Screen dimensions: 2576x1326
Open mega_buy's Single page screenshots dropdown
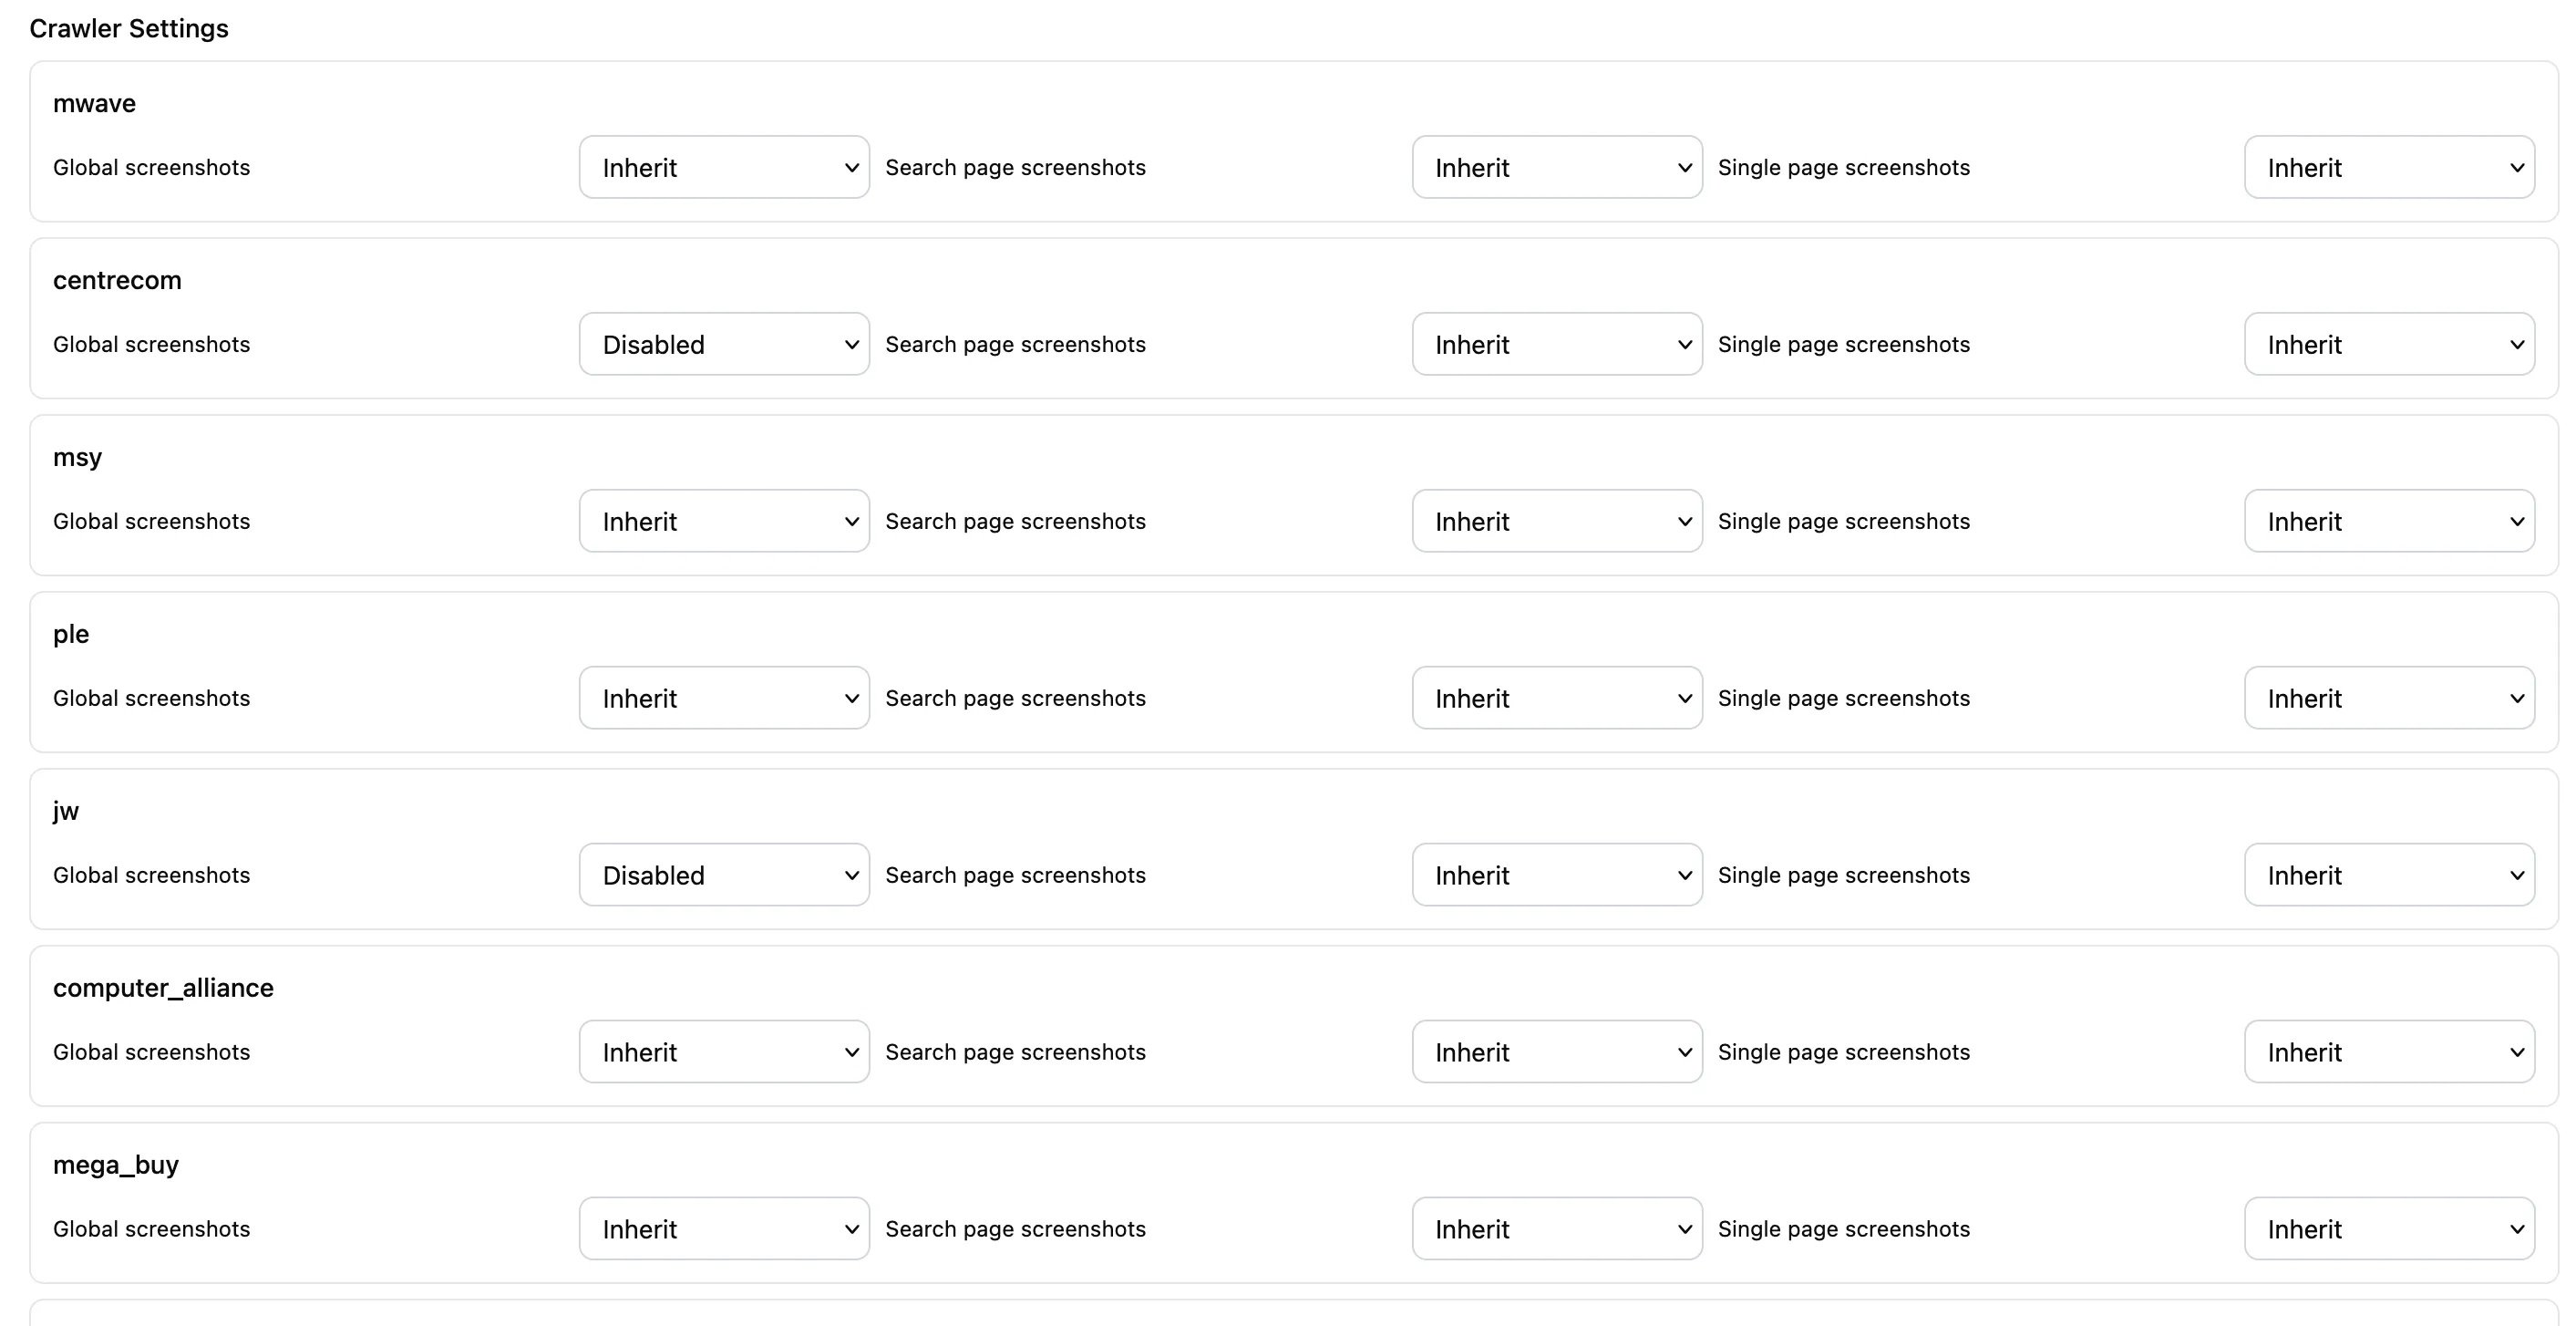tap(2390, 1228)
